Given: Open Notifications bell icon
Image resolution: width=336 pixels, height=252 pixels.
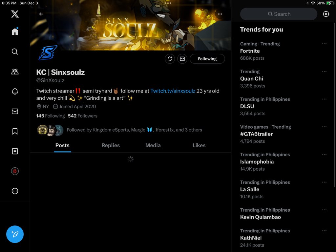Looking at the screenshot, I should 15,91.
